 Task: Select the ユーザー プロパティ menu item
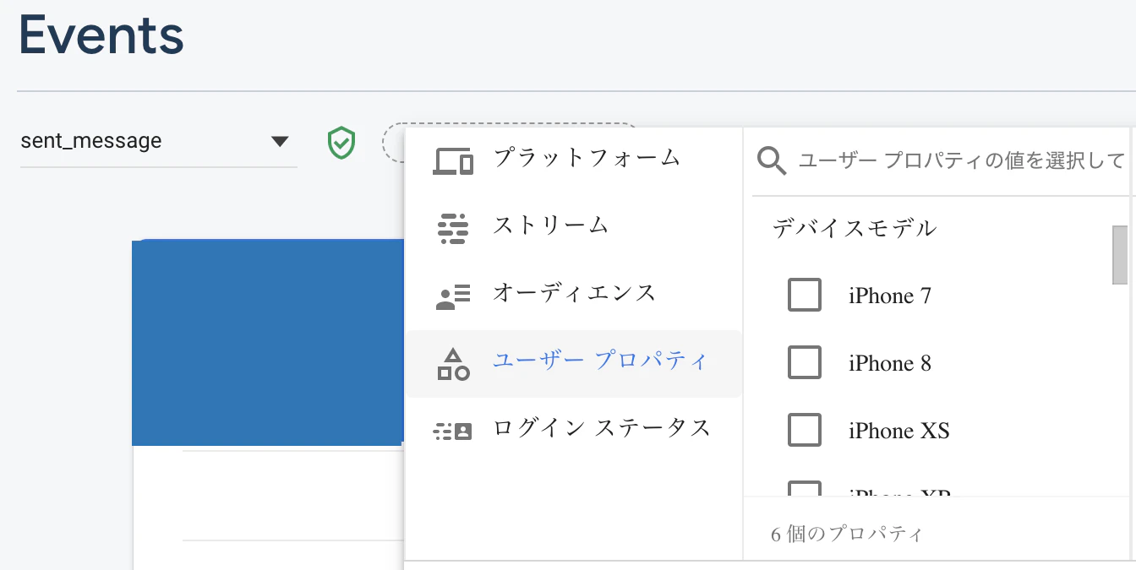point(573,363)
